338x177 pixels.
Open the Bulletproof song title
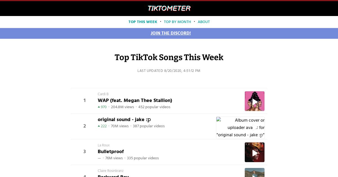(x=111, y=151)
